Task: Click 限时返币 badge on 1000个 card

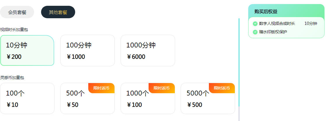Action: 162,88
